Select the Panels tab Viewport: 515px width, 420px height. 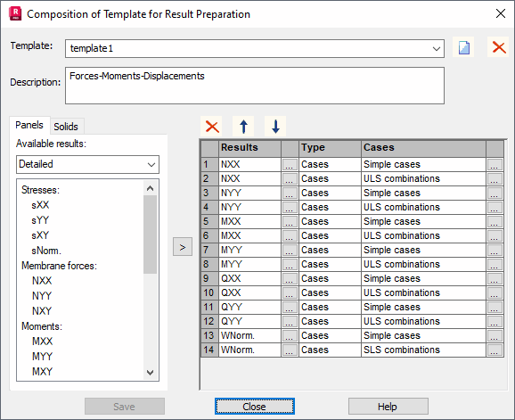point(29,125)
